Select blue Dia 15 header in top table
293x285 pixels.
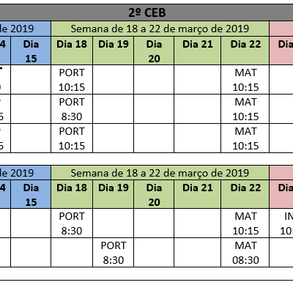click(x=31, y=51)
